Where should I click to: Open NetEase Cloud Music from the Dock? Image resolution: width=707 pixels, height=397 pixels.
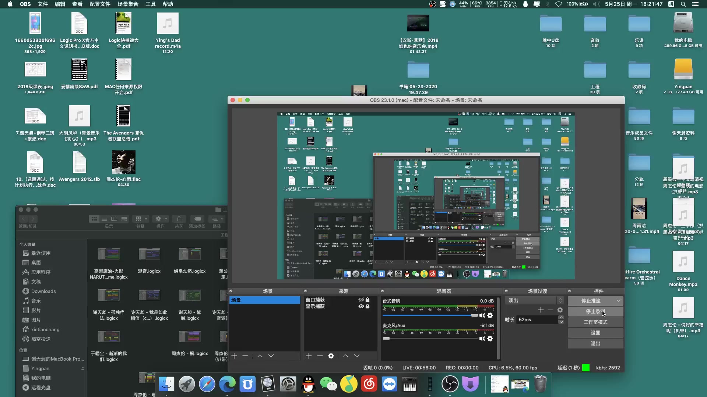coord(369,384)
